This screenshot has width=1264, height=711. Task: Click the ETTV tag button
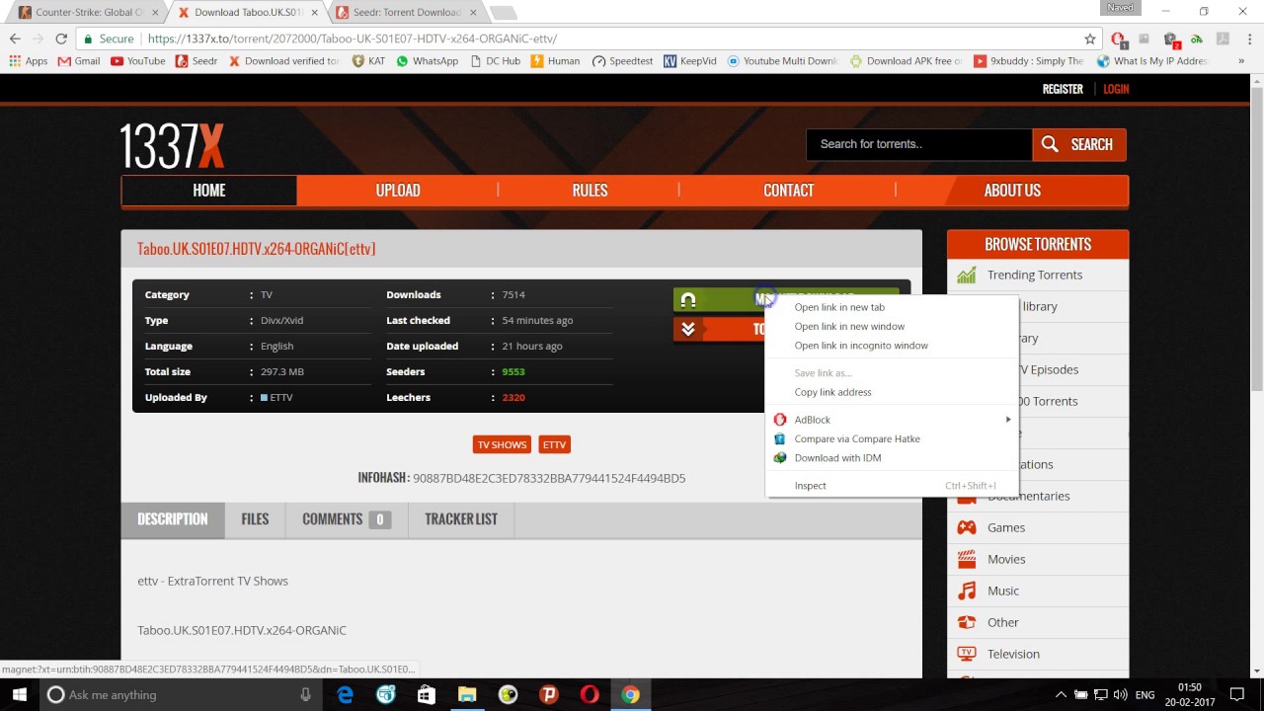click(555, 445)
